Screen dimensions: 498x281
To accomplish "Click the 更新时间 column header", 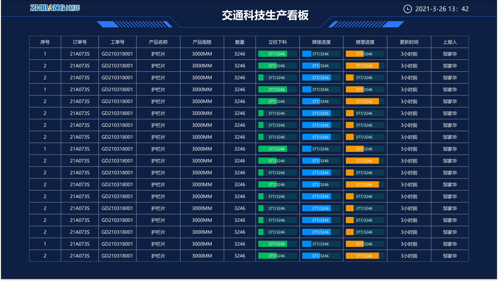I will coord(409,42).
